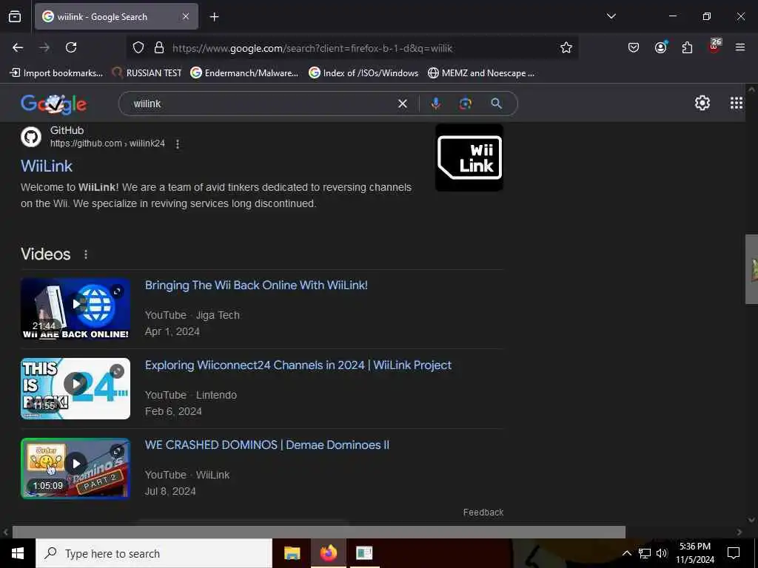
Task: Open the WiiLink result title link
Action: coord(47,166)
